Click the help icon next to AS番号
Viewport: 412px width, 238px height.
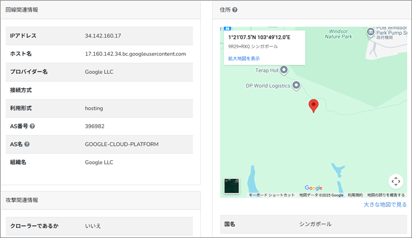coord(32,126)
